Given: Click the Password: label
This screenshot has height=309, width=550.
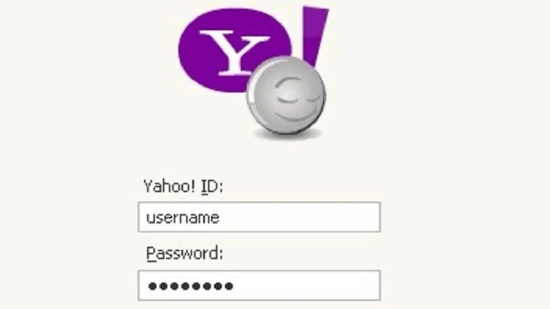Looking at the screenshot, I should [185, 253].
